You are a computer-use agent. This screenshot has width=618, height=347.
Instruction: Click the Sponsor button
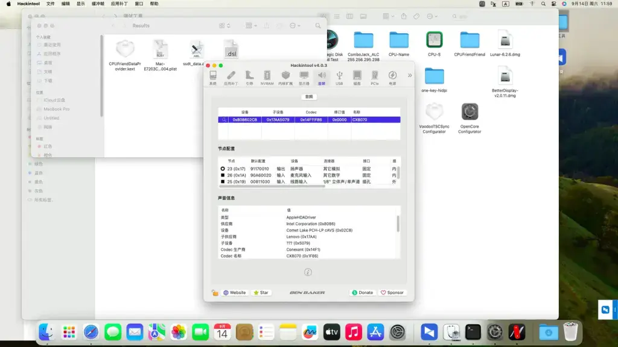pos(392,293)
